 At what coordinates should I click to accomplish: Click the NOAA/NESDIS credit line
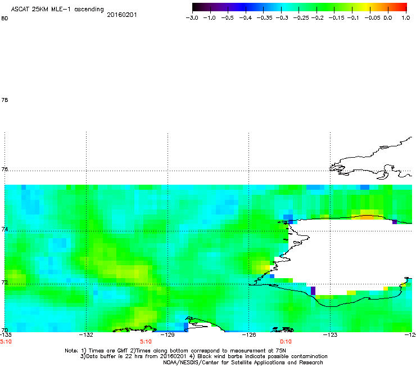pyautogui.click(x=243, y=363)
